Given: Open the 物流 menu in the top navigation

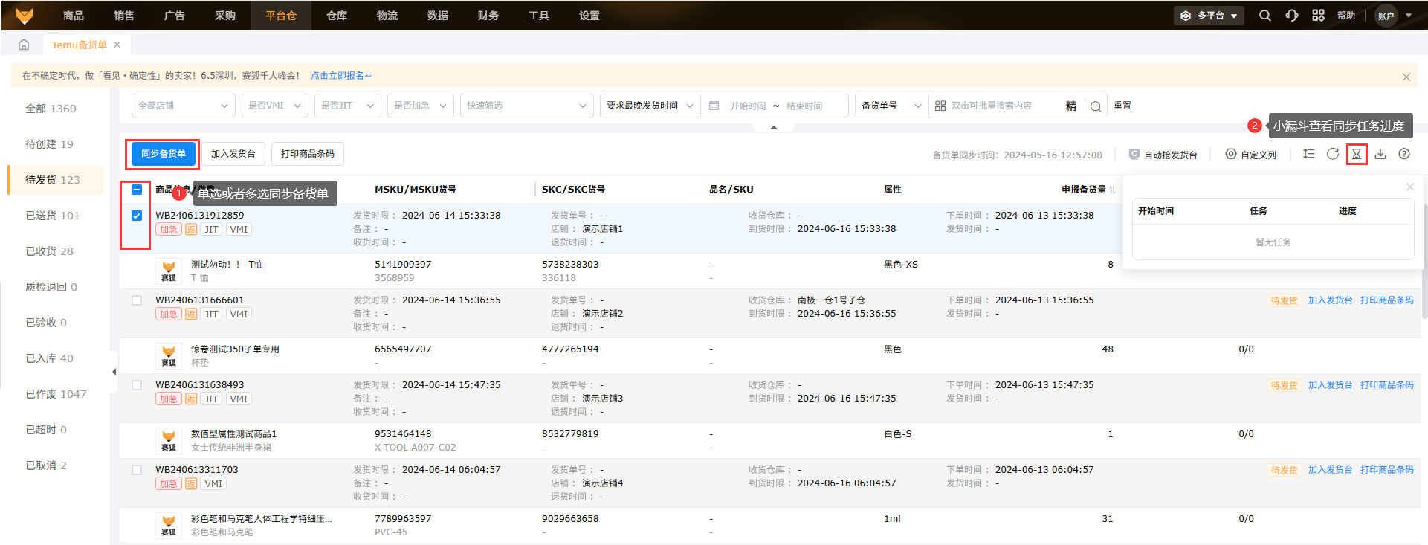Looking at the screenshot, I should click(387, 16).
